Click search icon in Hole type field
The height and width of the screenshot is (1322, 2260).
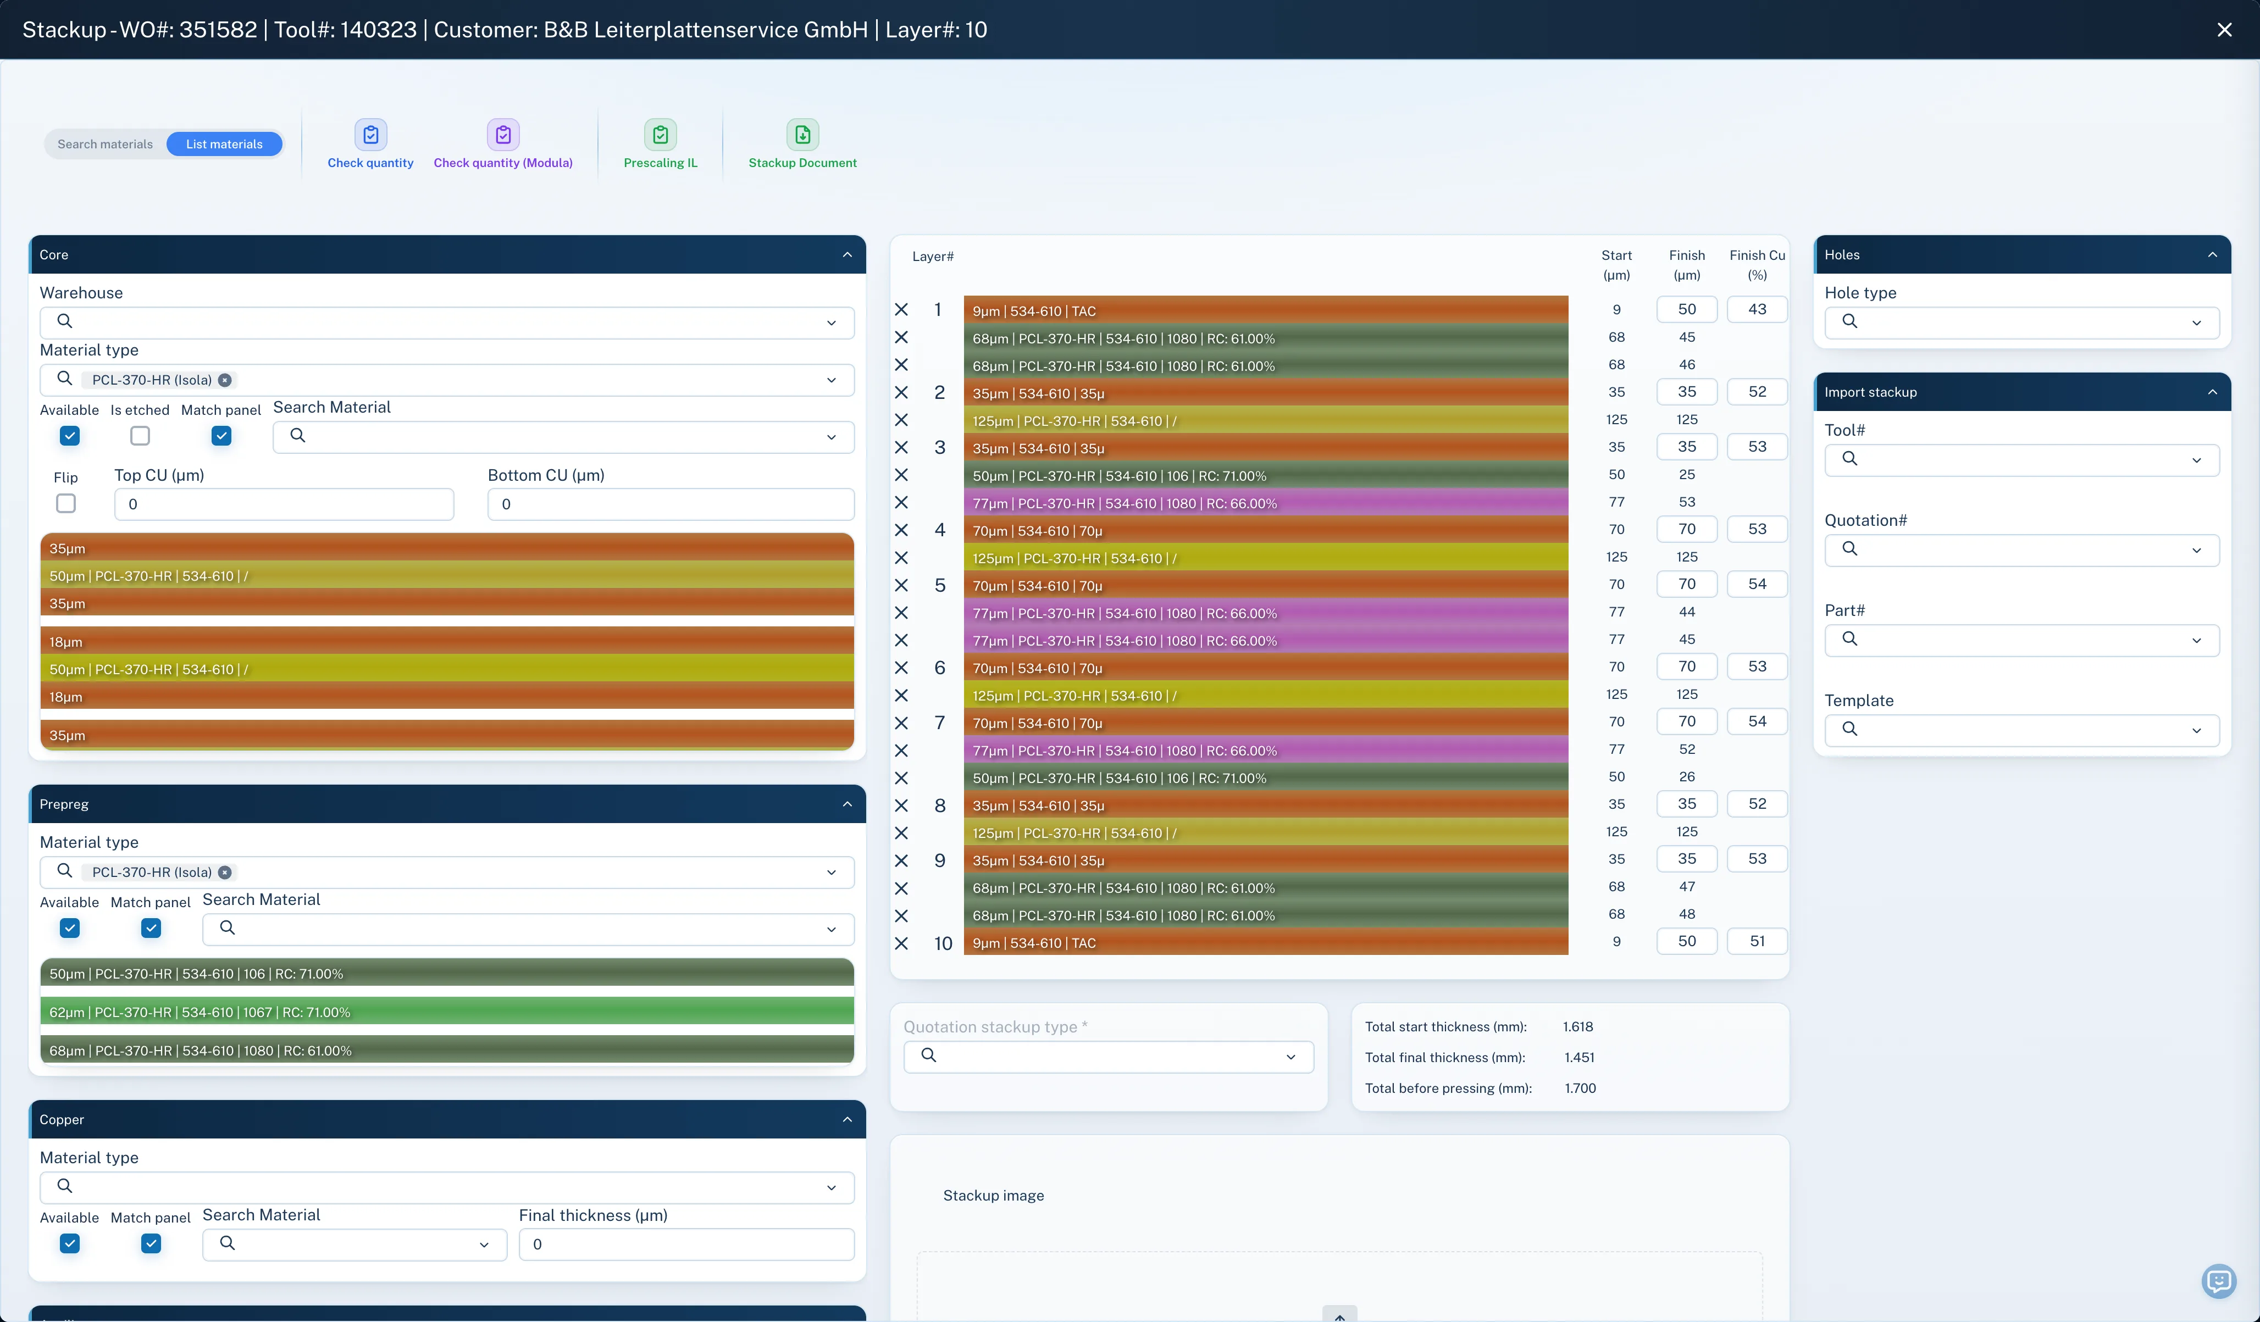pyautogui.click(x=1849, y=321)
